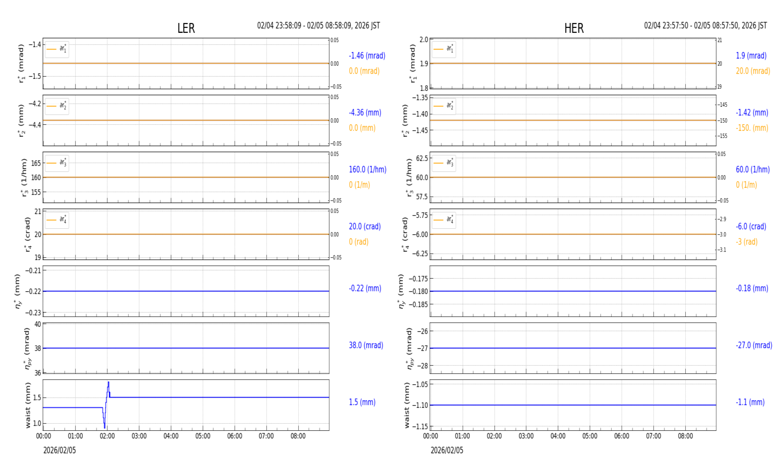Image resolution: width=774 pixels, height=473 pixels.
Task: Click the "160.0 (1/hm)" readout
Action: tap(368, 170)
